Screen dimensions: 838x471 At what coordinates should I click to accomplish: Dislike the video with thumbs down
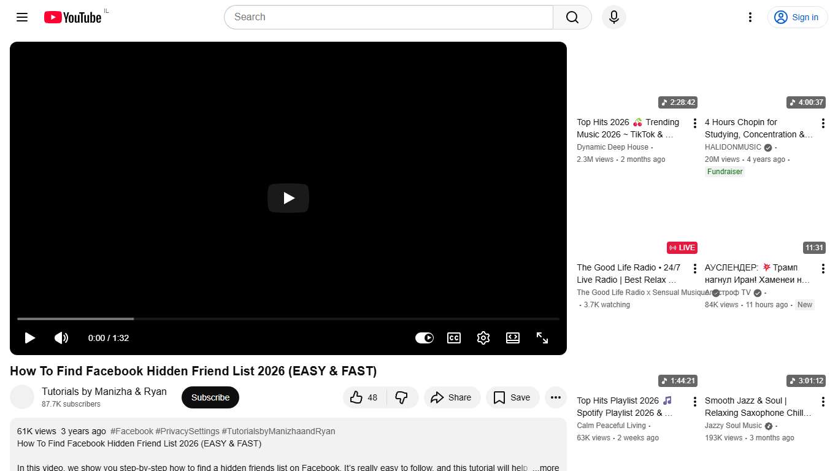[402, 397]
